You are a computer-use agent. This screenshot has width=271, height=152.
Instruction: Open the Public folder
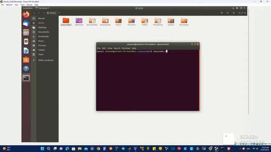[145, 22]
